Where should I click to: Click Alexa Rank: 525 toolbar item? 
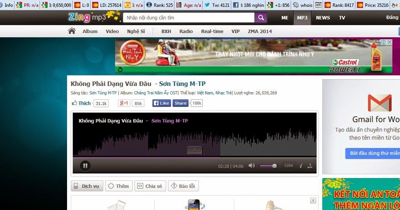point(160,5)
